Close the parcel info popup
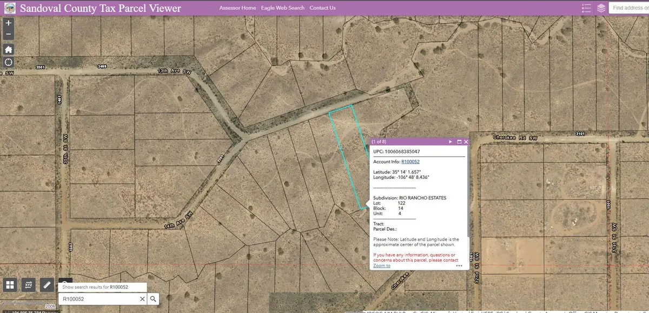The height and width of the screenshot is (313, 649). [x=466, y=142]
